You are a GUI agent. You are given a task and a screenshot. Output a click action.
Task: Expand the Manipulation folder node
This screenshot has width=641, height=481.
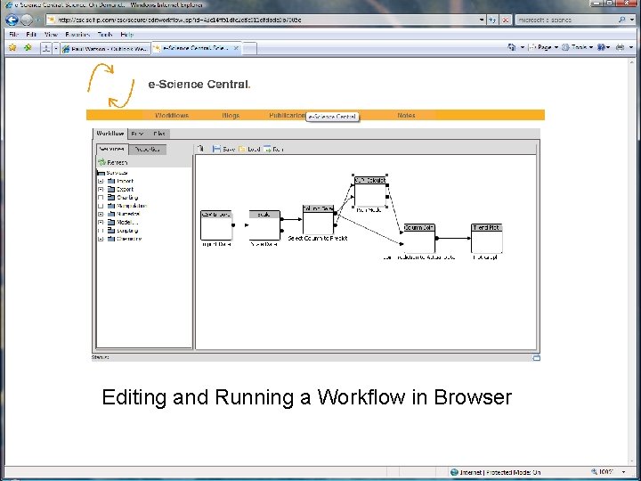[101, 206]
